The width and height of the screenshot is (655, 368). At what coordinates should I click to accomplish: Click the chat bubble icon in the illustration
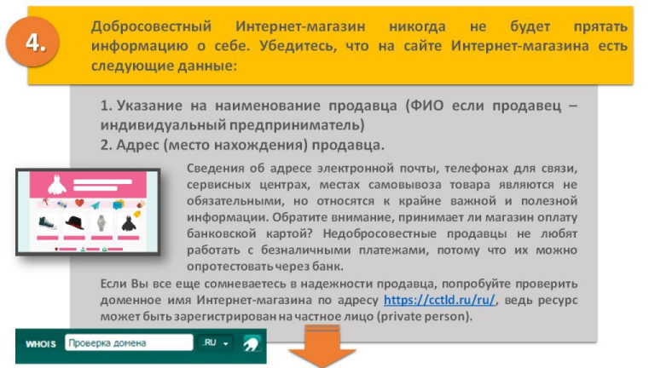[119, 204]
